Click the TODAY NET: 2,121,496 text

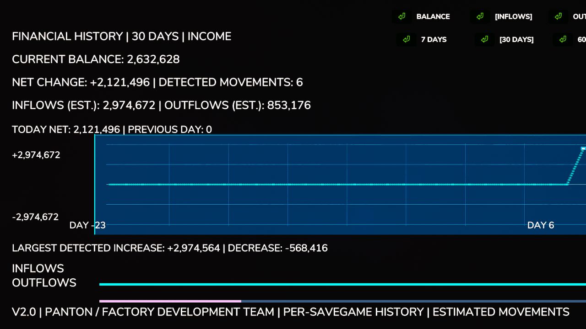pos(66,130)
